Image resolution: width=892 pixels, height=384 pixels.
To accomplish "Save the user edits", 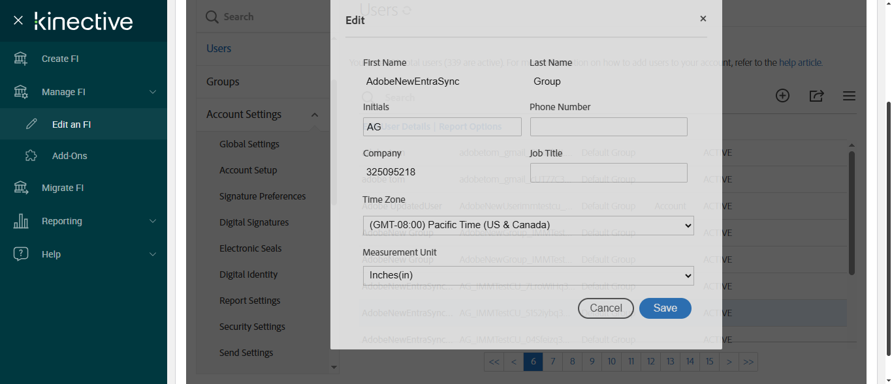I will (665, 308).
